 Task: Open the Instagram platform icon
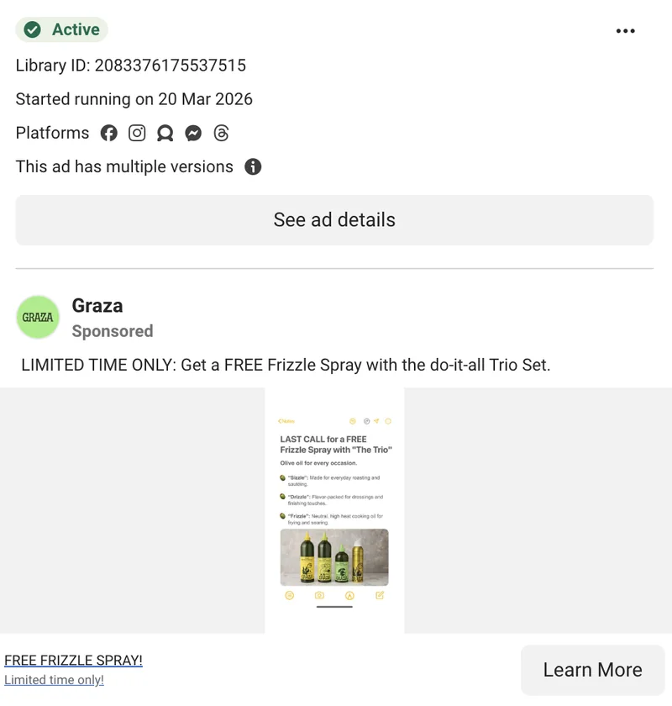pyautogui.click(x=137, y=133)
